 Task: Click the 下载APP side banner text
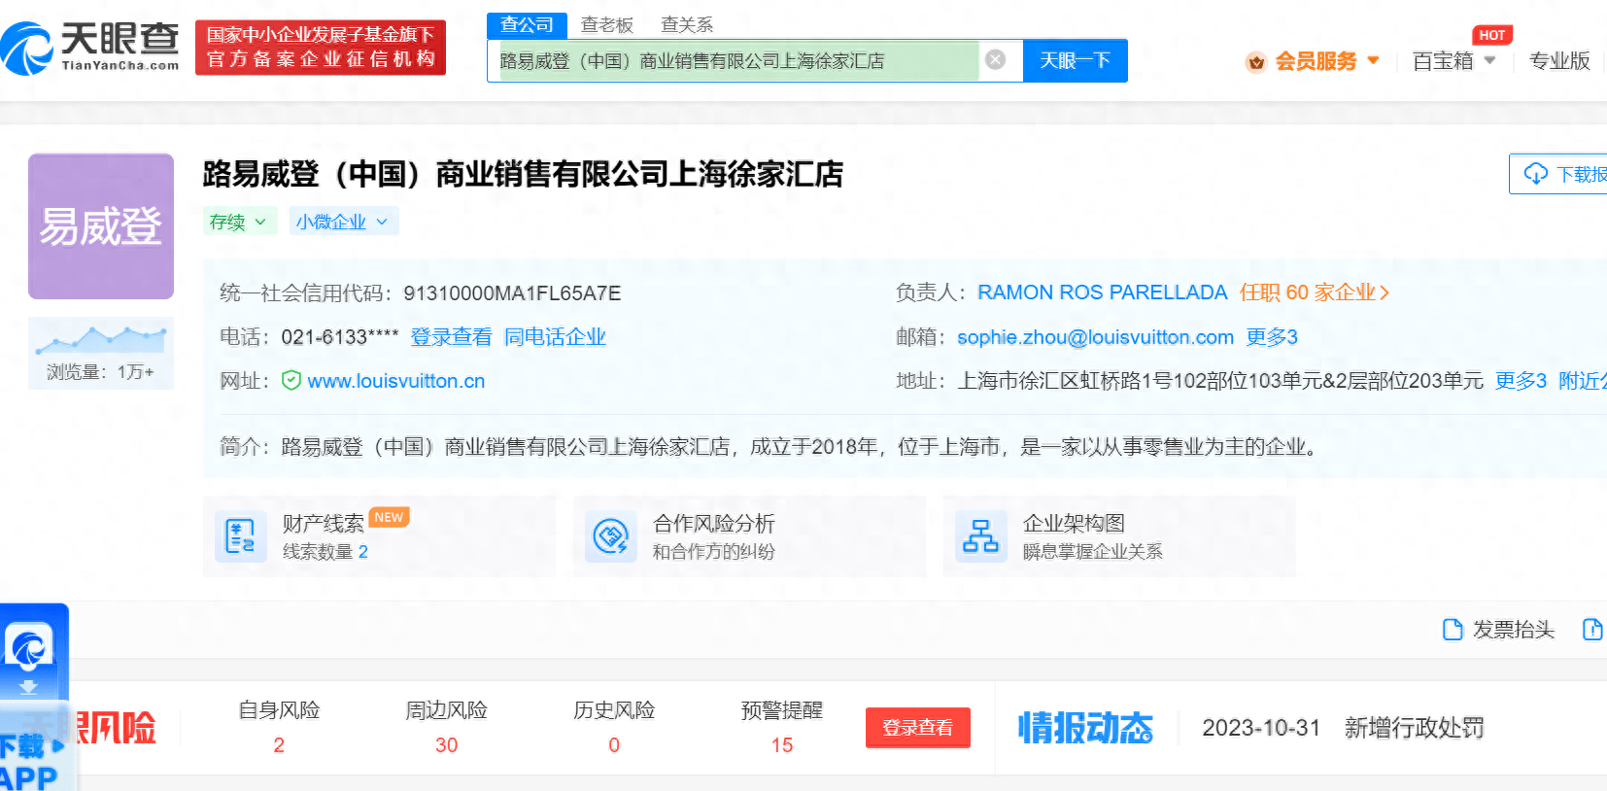point(31,761)
